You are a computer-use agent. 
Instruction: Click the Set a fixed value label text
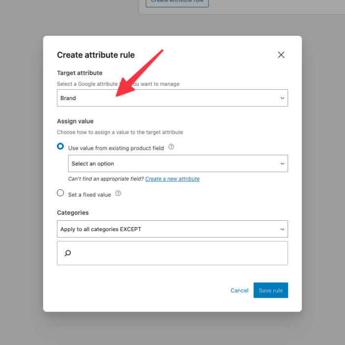click(90, 194)
